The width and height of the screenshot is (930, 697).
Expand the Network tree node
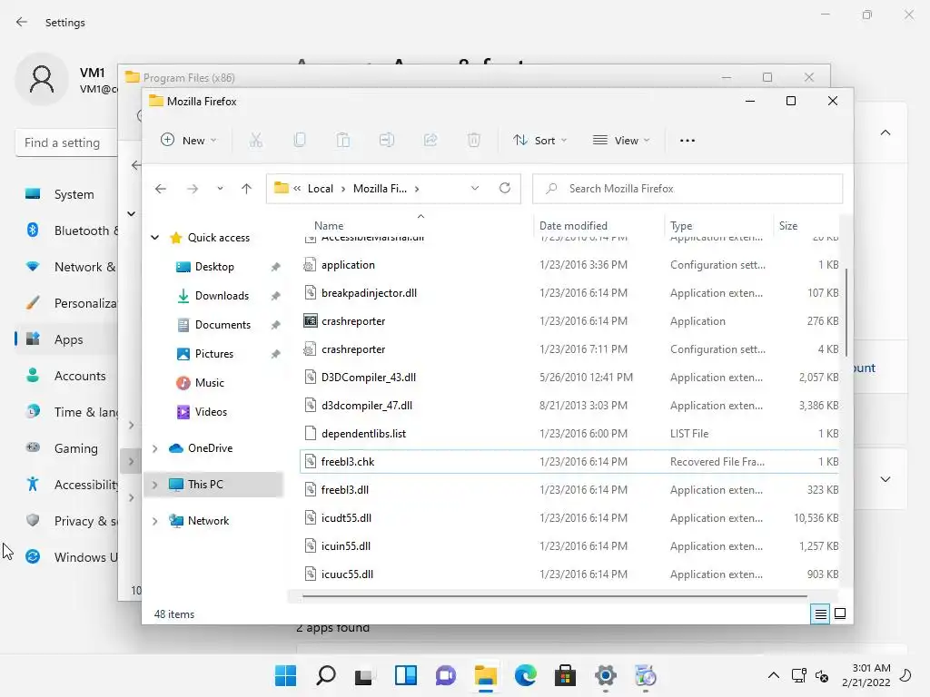[154, 521]
